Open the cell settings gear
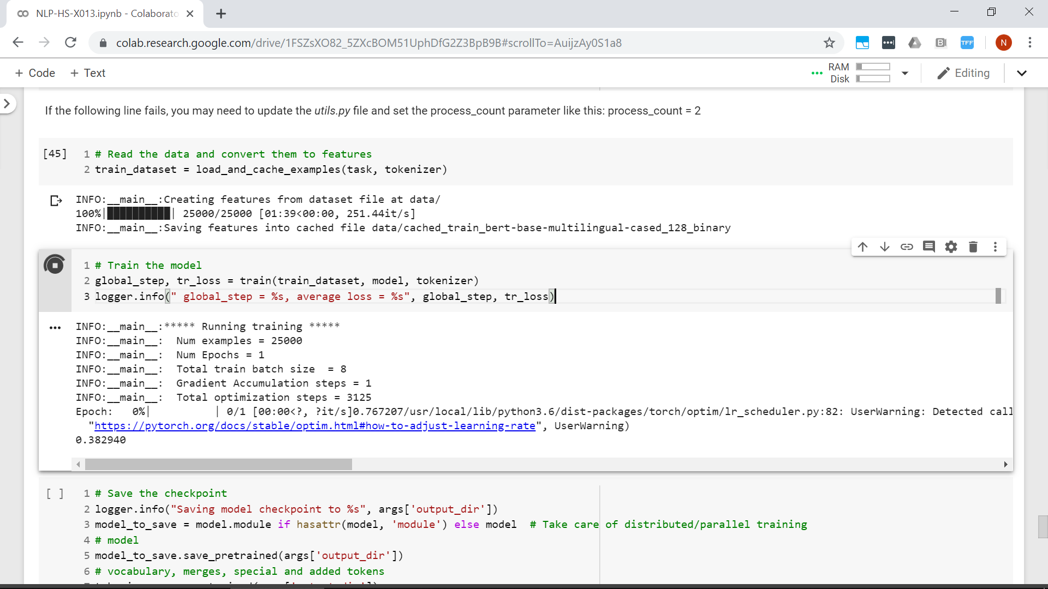The width and height of the screenshot is (1048, 589). coord(951,247)
